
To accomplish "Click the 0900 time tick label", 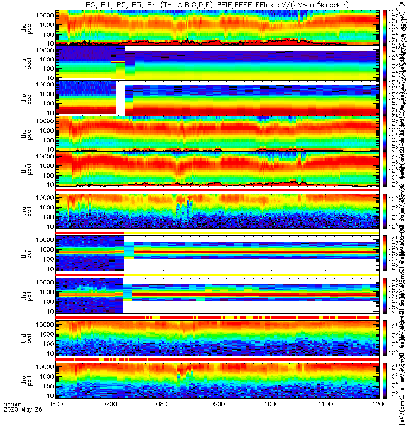I will pos(218,404).
